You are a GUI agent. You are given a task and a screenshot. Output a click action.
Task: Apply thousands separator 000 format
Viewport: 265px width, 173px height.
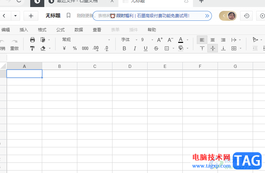coord(85,49)
